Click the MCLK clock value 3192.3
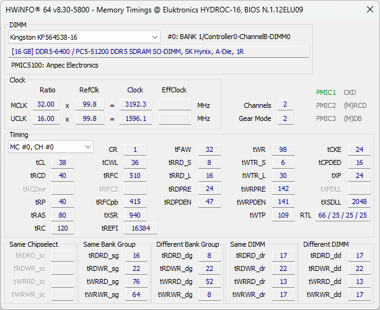Viewport: 380px width, 310px height. coord(136,104)
